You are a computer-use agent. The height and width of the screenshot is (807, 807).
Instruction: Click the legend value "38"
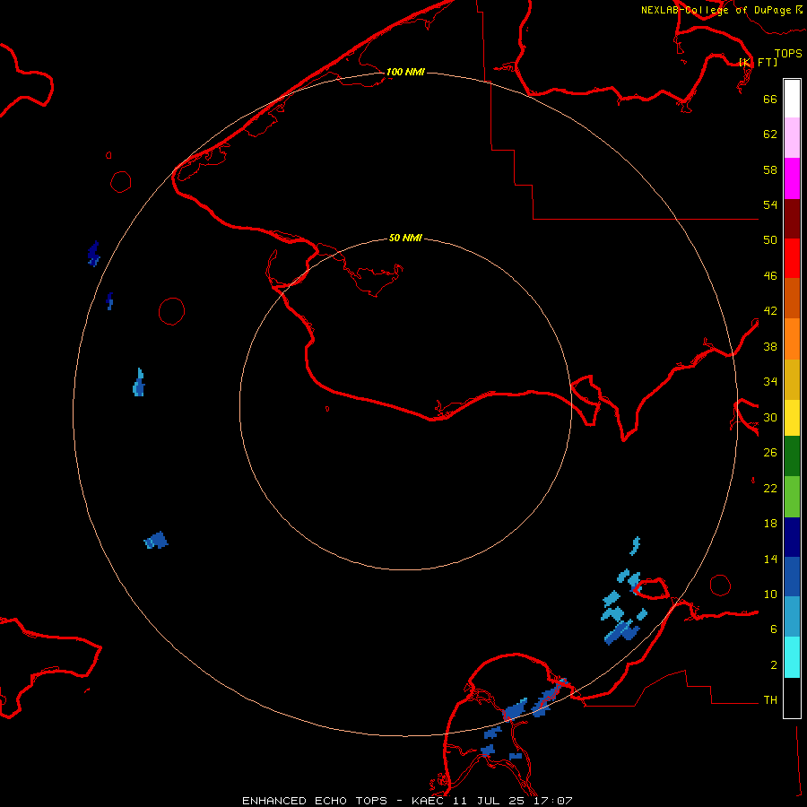(770, 346)
